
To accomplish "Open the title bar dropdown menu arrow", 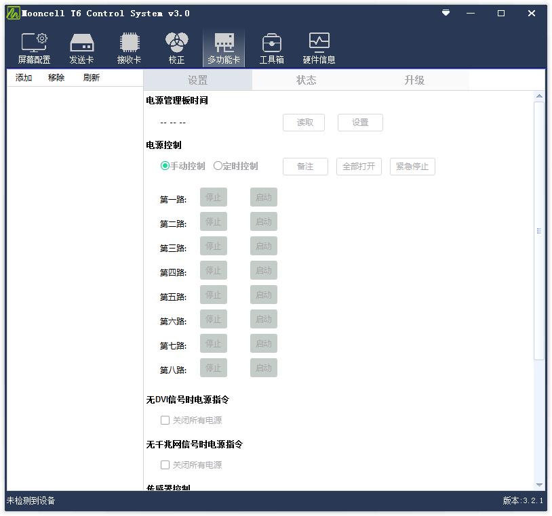I will coord(446,13).
